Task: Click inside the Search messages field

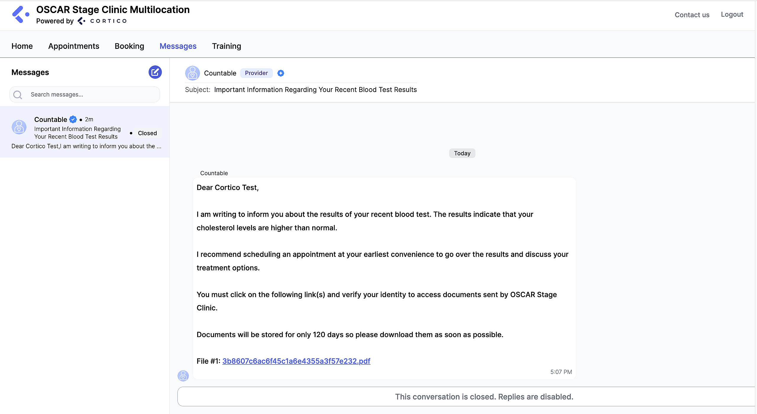Action: (x=92, y=95)
